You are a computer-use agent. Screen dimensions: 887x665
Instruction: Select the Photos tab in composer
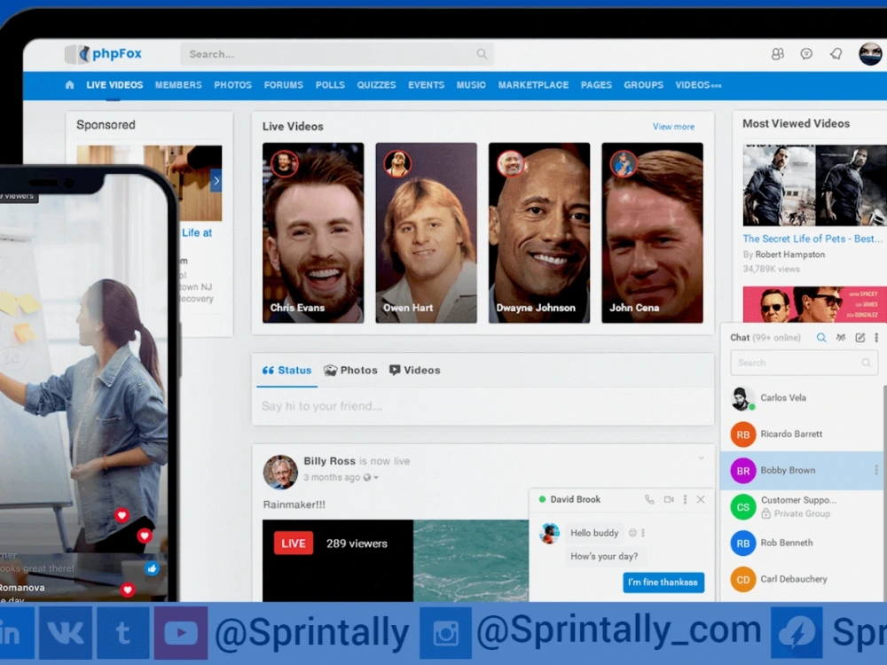(350, 371)
